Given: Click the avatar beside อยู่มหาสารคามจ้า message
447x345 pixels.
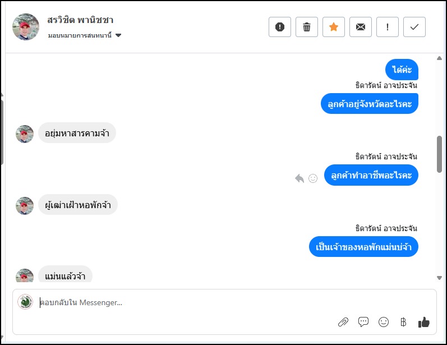Looking at the screenshot, I should [25, 134].
